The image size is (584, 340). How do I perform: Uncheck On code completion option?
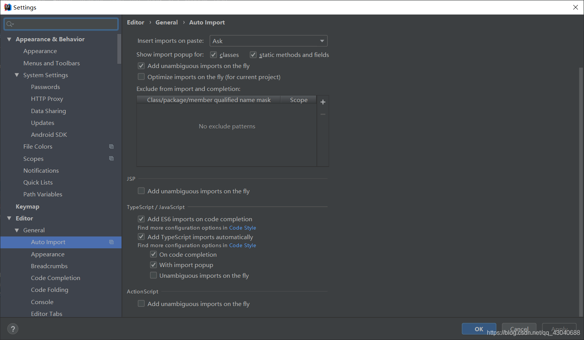coord(154,254)
